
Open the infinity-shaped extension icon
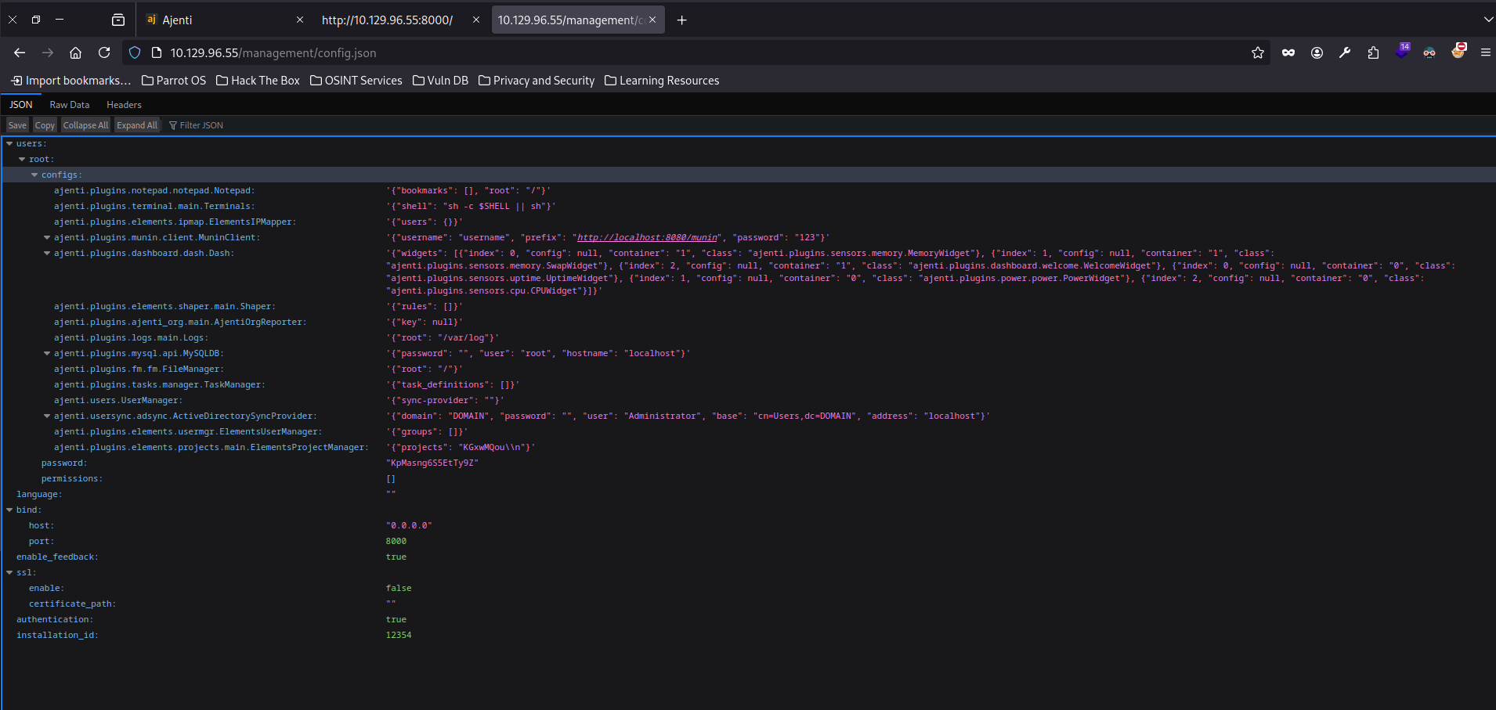pos(1288,52)
